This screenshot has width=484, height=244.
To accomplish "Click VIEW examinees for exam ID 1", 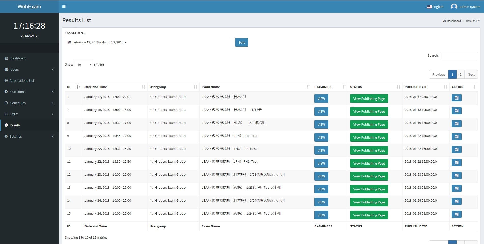I will tap(321, 99).
